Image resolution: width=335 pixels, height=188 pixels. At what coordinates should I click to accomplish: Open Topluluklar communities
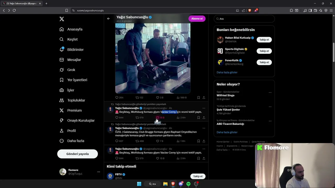pyautogui.click(x=72, y=100)
